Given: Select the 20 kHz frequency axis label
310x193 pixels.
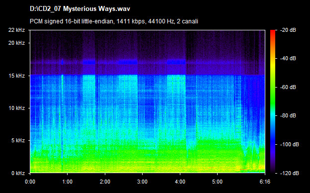Looking at the screenshot, I should coord(16,43).
